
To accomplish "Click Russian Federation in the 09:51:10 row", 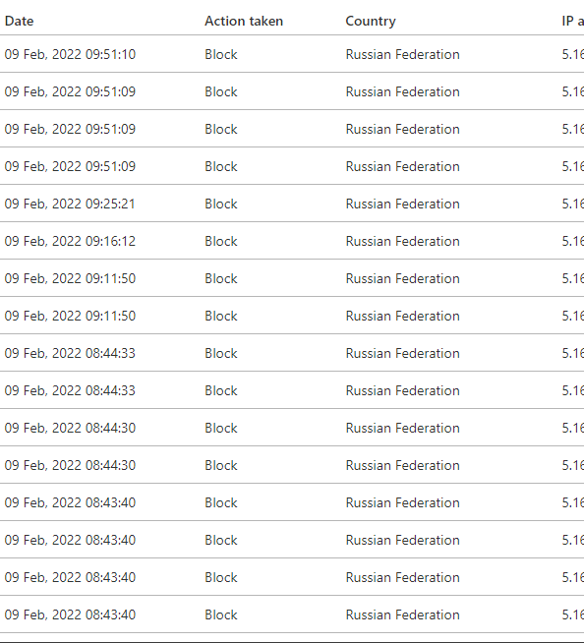I will point(402,54).
